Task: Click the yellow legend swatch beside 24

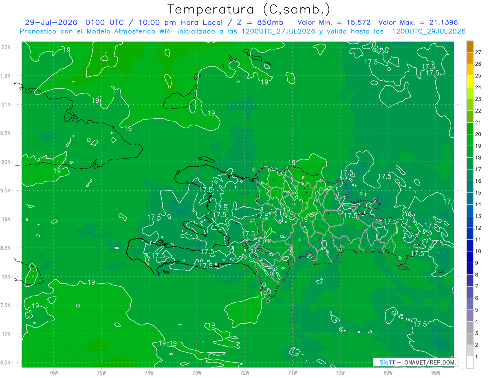Action: tap(470, 82)
